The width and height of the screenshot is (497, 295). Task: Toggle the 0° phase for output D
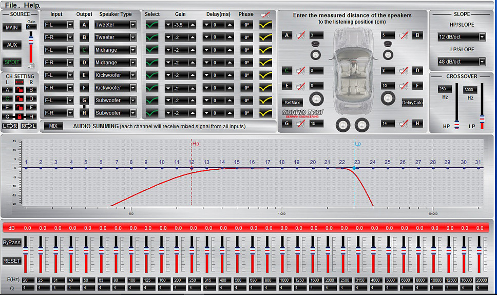(246, 63)
